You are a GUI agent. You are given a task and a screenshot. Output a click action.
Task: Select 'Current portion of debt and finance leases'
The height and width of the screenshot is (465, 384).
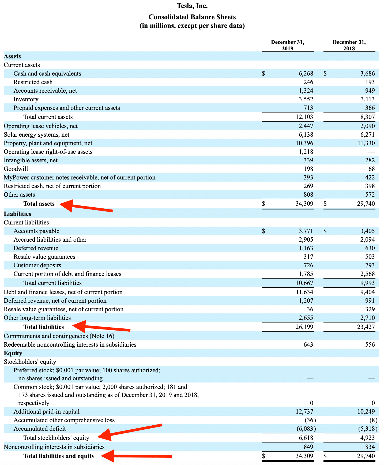[x=67, y=274]
